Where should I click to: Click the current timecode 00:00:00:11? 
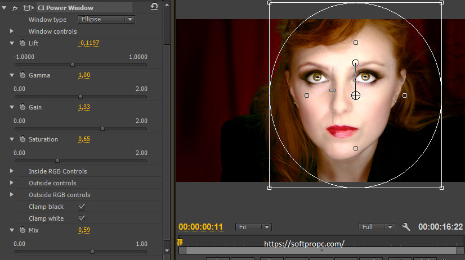click(200, 227)
